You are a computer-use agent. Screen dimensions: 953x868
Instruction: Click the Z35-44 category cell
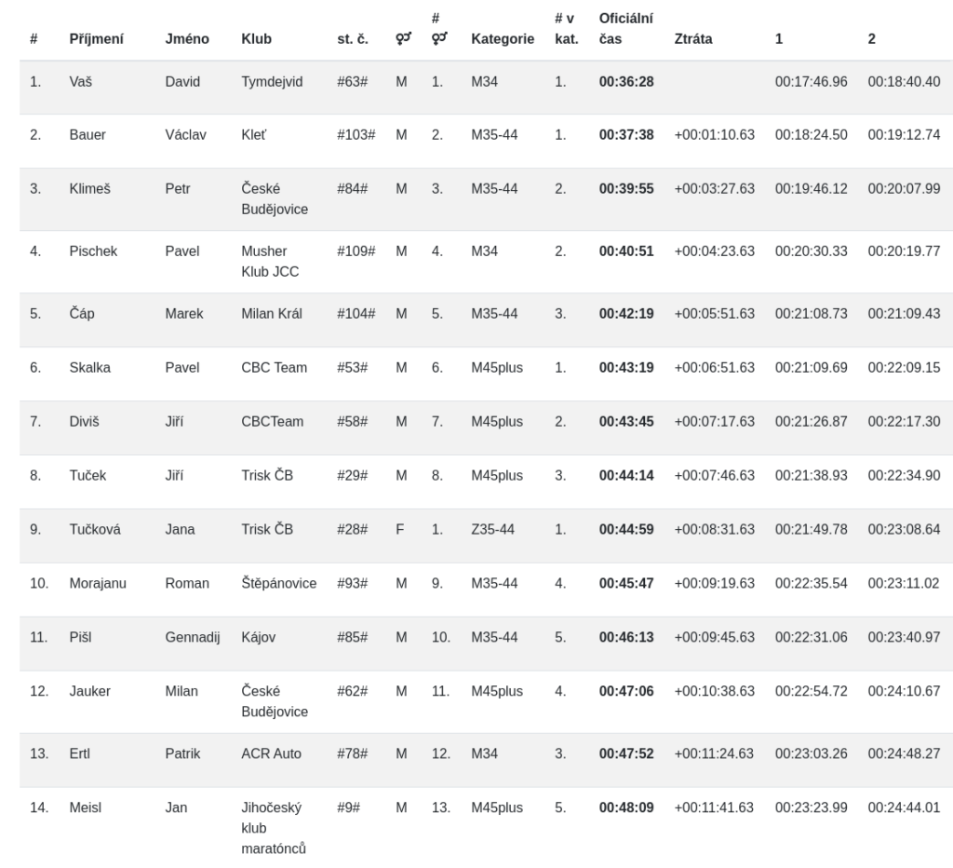[x=493, y=529]
